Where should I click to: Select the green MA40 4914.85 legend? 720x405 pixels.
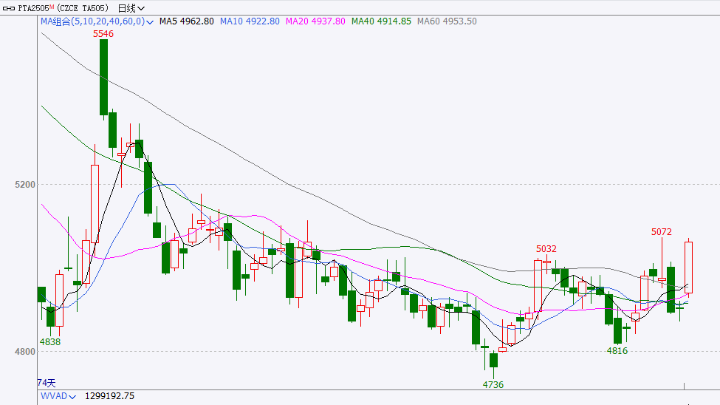click(381, 21)
